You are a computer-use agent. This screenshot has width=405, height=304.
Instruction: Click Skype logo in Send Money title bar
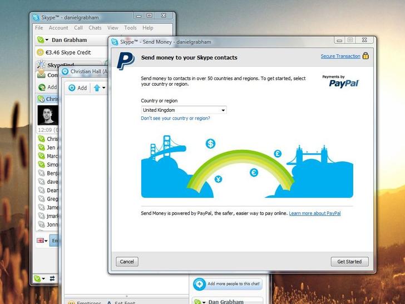(115, 42)
